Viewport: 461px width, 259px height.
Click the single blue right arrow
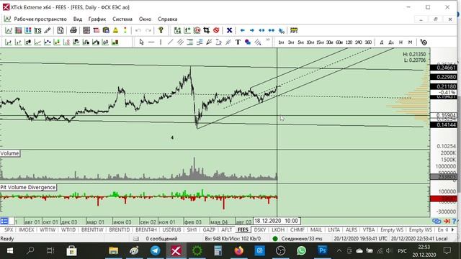click(x=252, y=30)
